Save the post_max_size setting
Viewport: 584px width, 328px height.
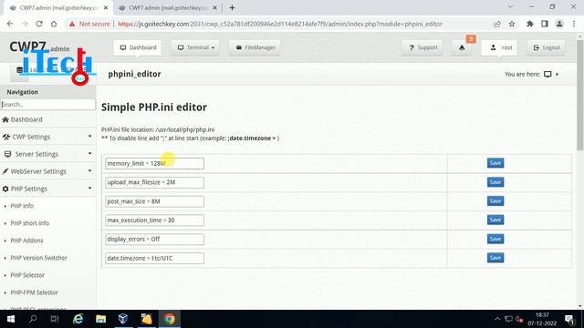point(495,200)
